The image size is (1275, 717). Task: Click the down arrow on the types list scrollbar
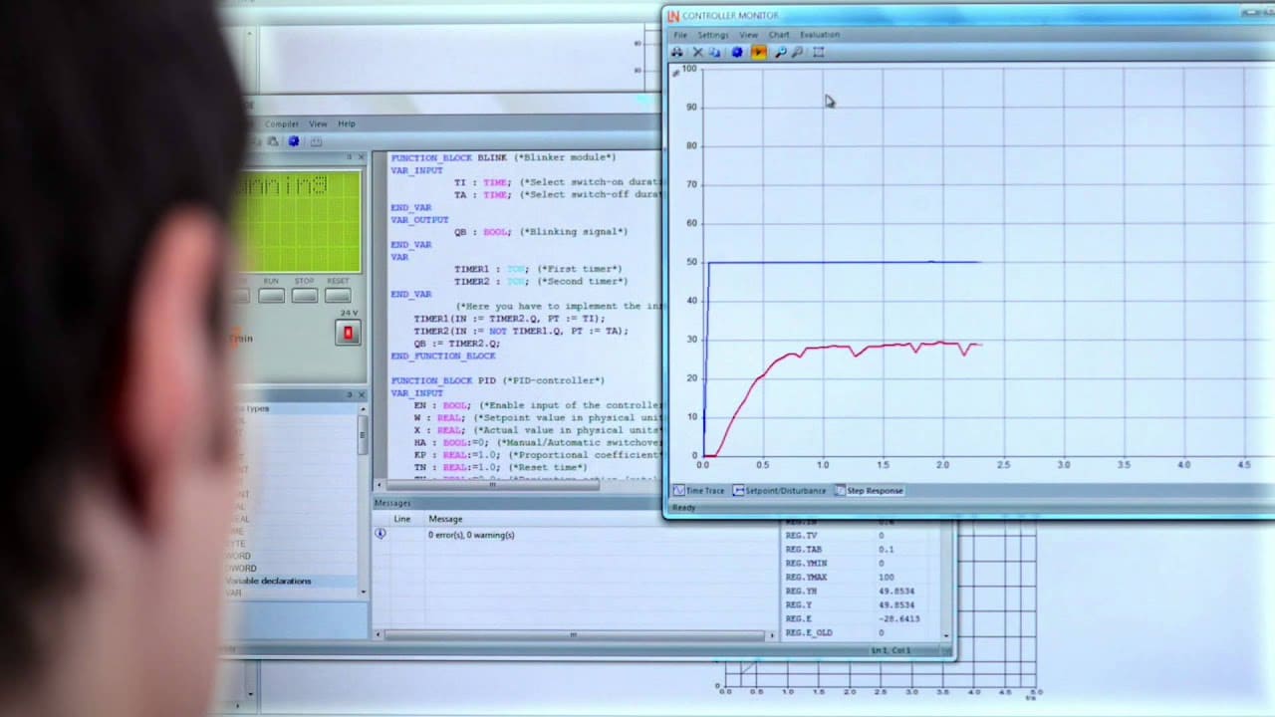(x=363, y=592)
